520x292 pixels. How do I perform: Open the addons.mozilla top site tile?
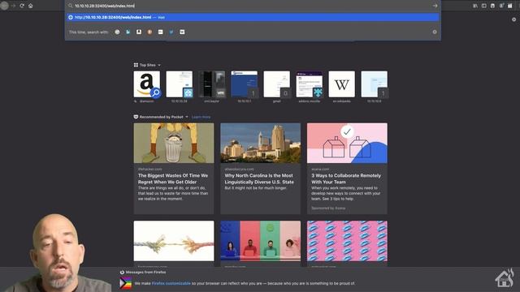click(309, 84)
